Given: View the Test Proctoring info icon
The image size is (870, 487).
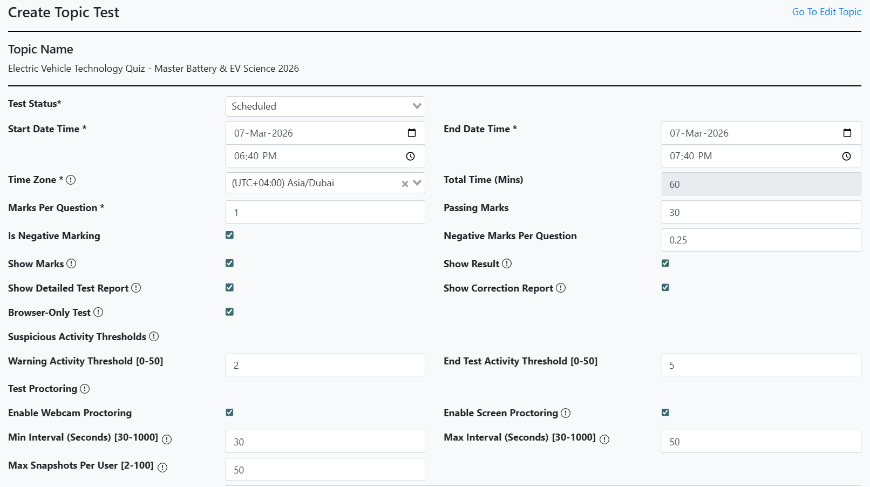Looking at the screenshot, I should 85,389.
